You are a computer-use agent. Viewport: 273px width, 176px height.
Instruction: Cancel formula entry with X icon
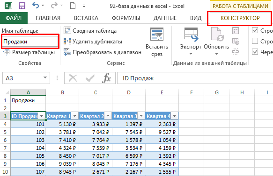[x=73, y=78]
